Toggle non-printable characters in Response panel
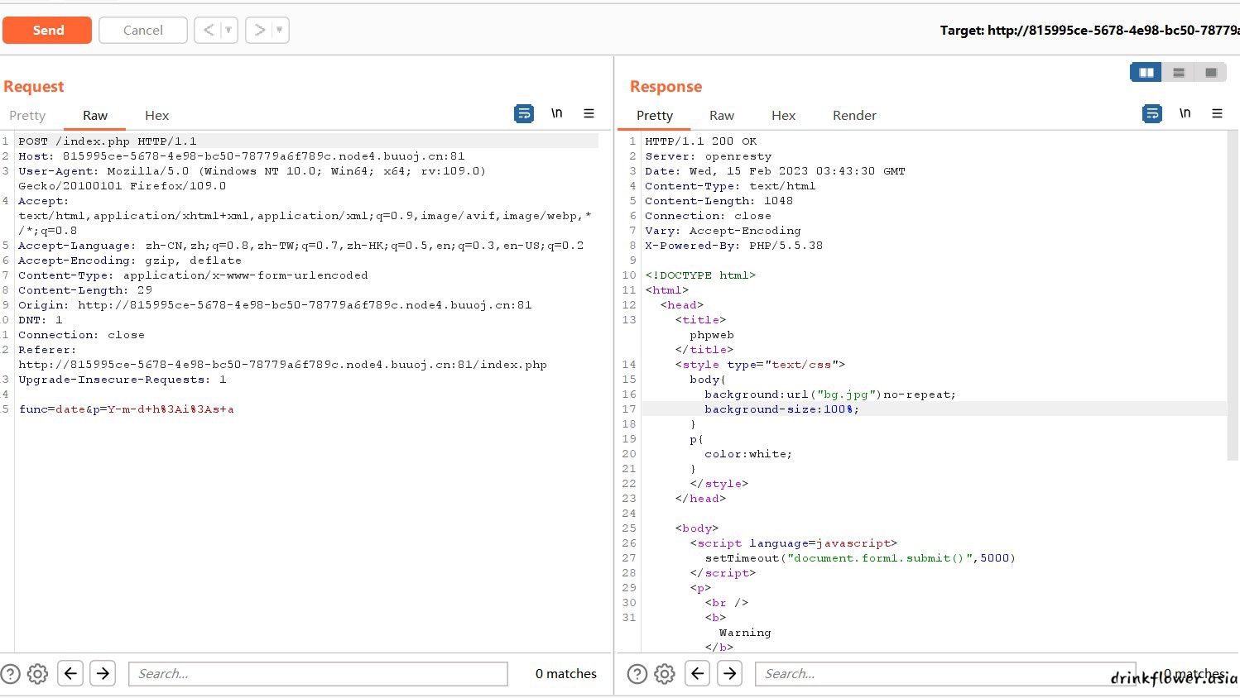Image resolution: width=1240 pixels, height=698 pixels. coord(1185,113)
